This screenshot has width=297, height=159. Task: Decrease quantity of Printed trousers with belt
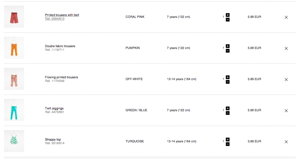click(x=228, y=20)
